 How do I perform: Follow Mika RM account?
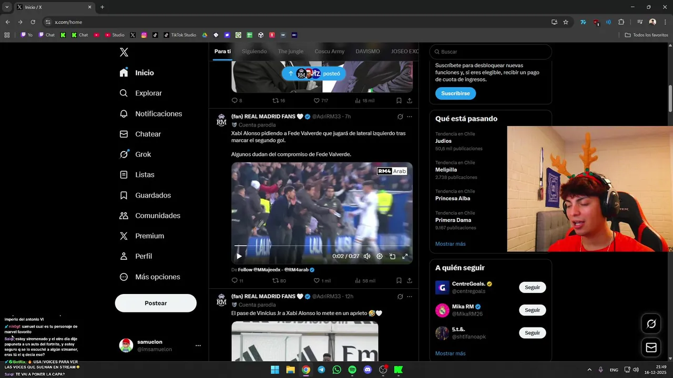tap(532, 310)
